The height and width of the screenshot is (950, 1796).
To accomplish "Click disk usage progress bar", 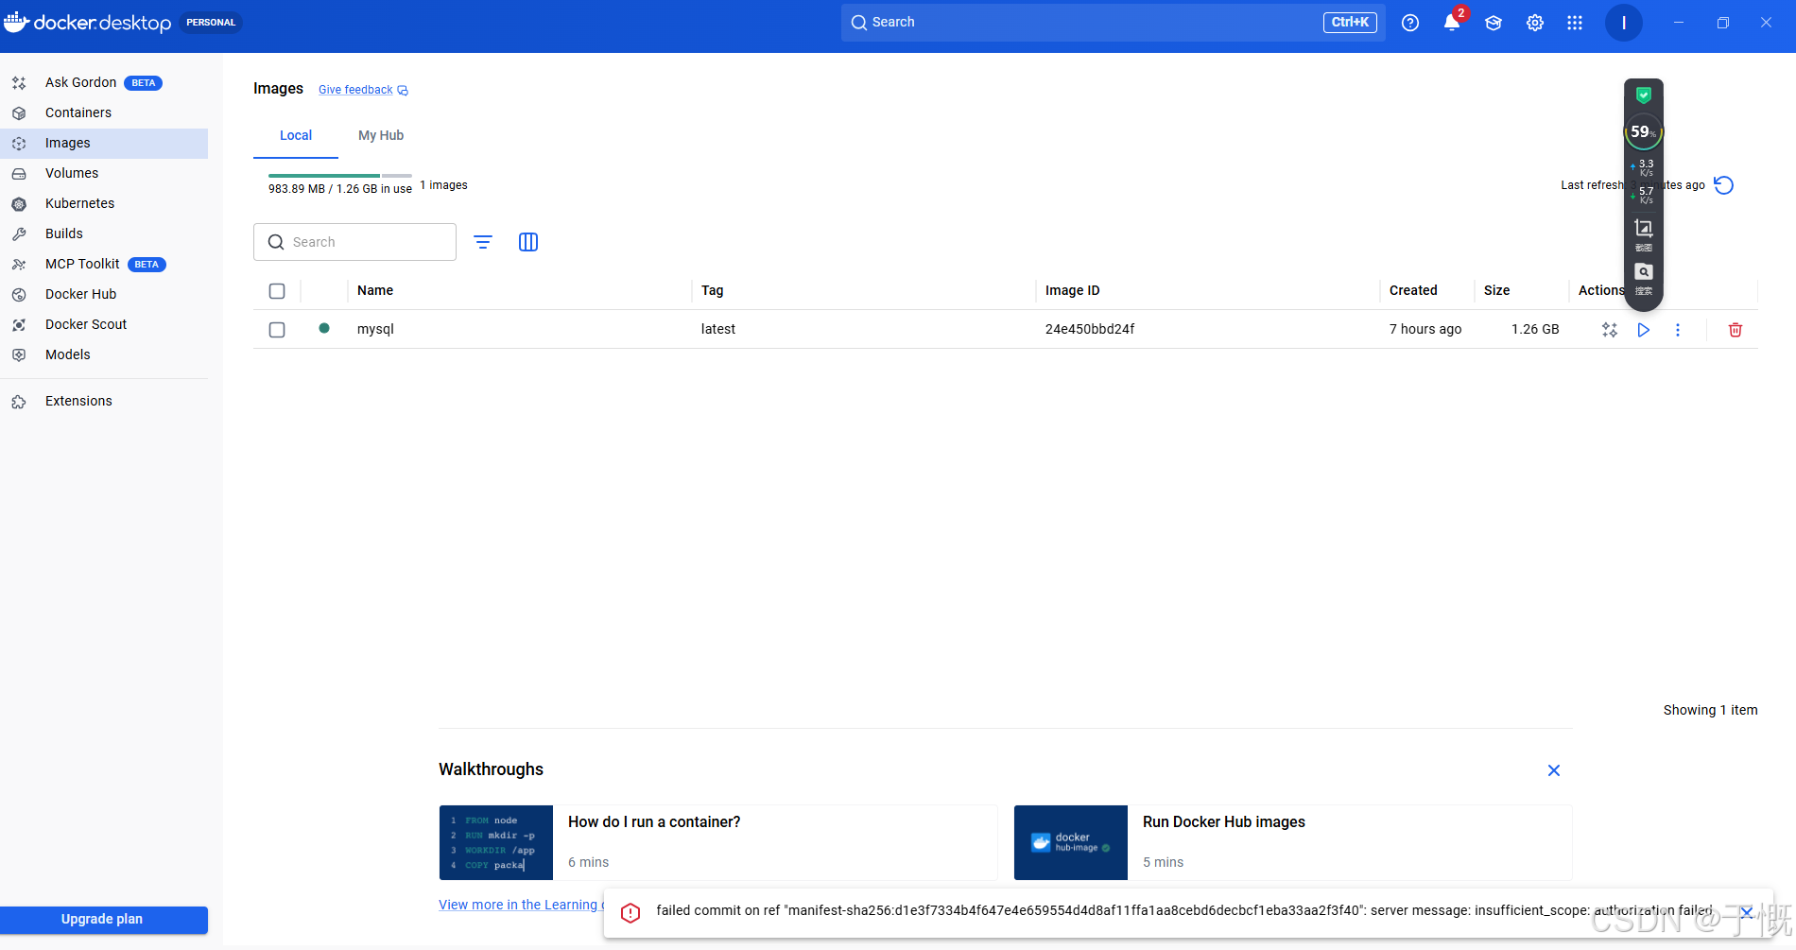I will click(x=340, y=176).
